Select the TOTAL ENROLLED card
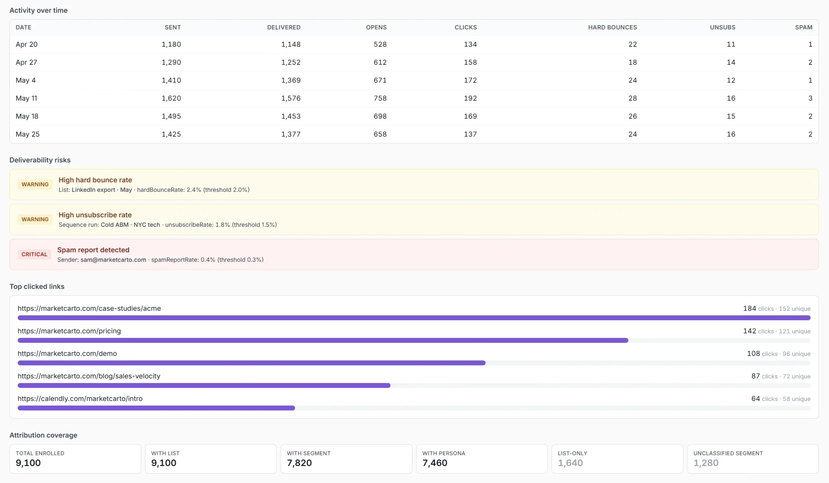Viewport: 829px width, 483px height. tap(75, 459)
